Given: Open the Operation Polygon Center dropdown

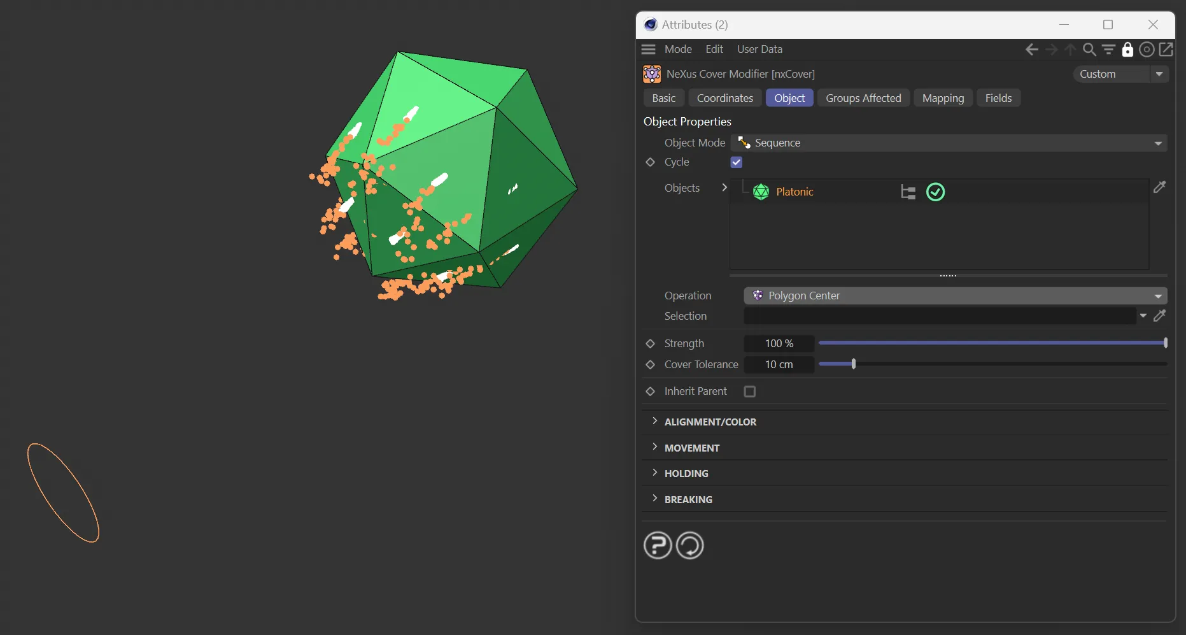Looking at the screenshot, I should coord(955,296).
